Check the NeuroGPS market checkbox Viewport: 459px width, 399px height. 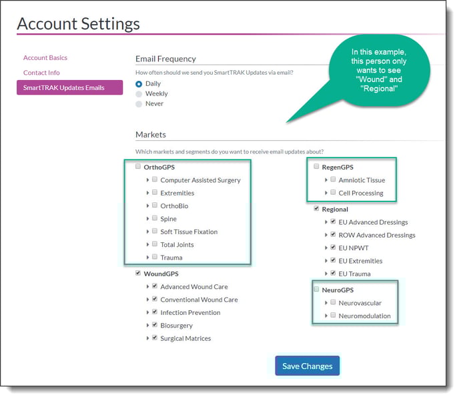[x=316, y=289]
